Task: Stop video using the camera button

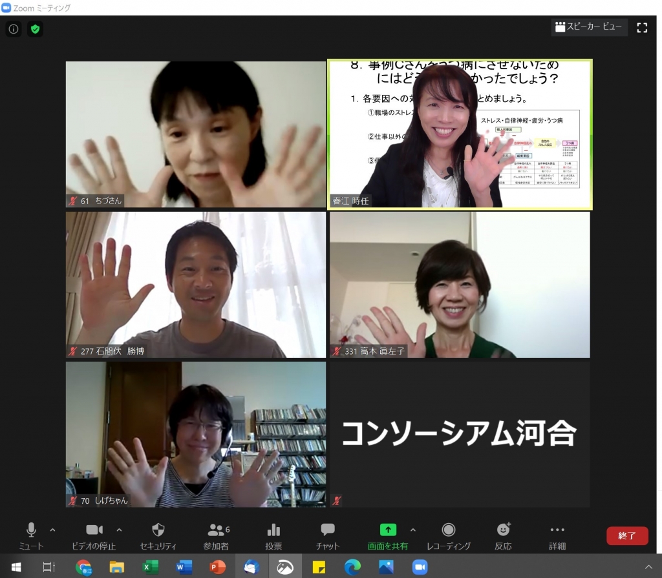Action: coord(94,530)
